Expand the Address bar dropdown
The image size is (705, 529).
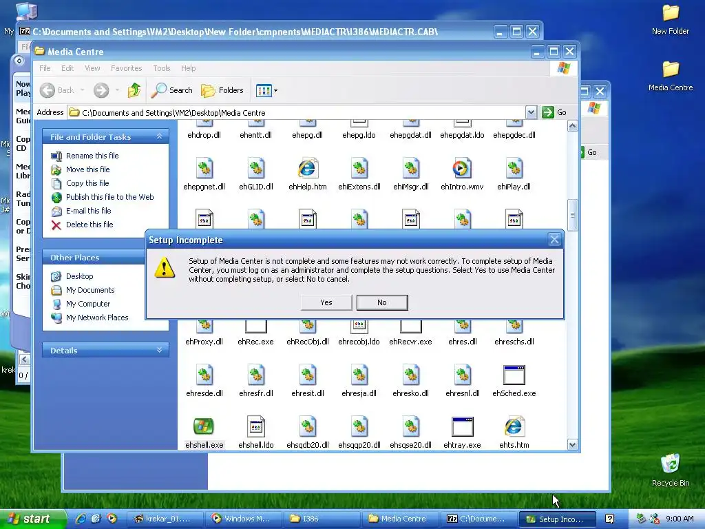click(x=531, y=112)
